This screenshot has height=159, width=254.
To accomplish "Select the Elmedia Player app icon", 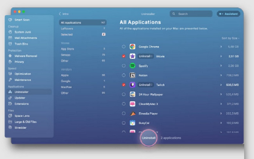I will (x=132, y=113).
